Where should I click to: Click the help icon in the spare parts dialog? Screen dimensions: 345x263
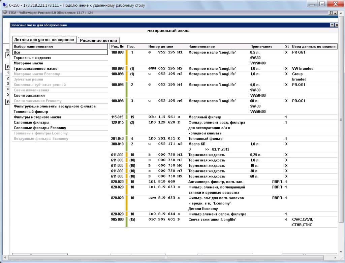tap(332, 25)
